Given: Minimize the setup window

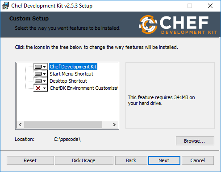Looking at the screenshot, I should click(170, 6).
